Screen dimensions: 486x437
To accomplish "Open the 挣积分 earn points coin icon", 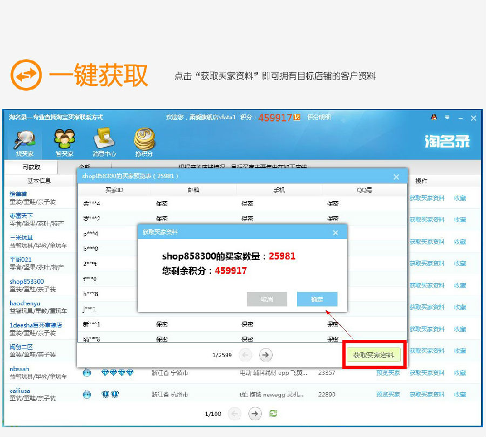I will pos(144,142).
